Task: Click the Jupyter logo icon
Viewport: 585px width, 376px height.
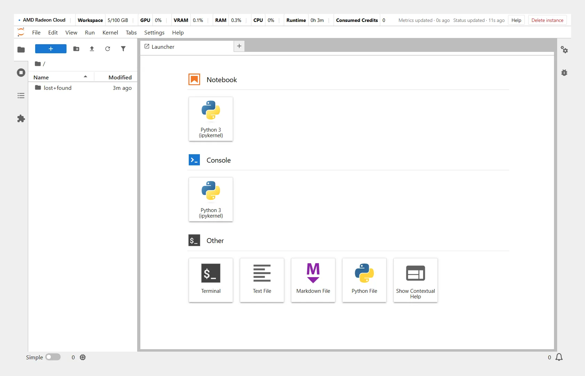Action: 21,32
